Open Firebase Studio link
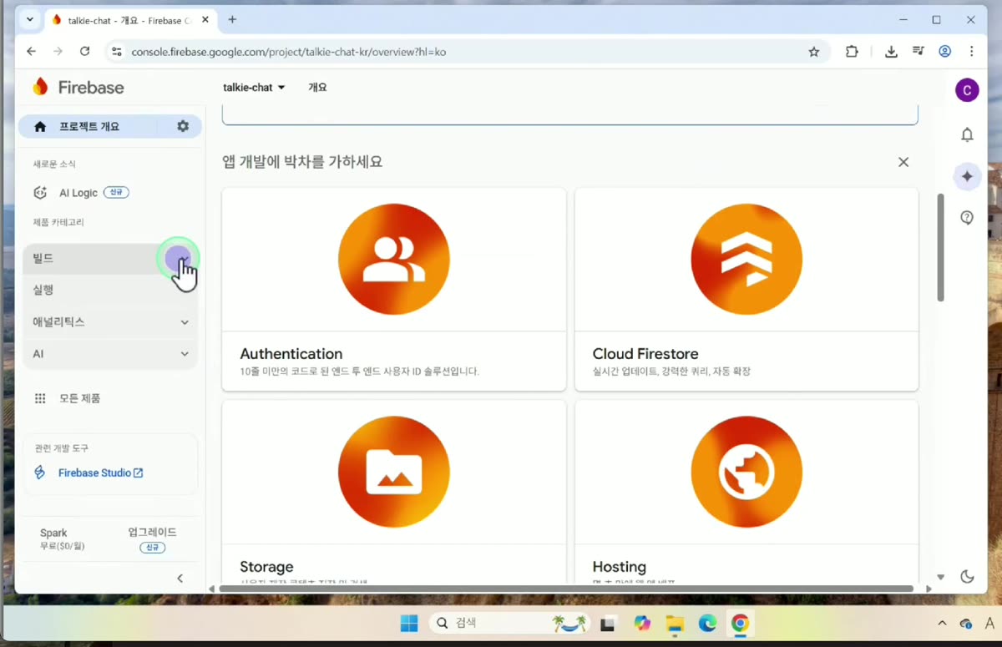Viewport: 1002px width, 647px height. click(100, 473)
